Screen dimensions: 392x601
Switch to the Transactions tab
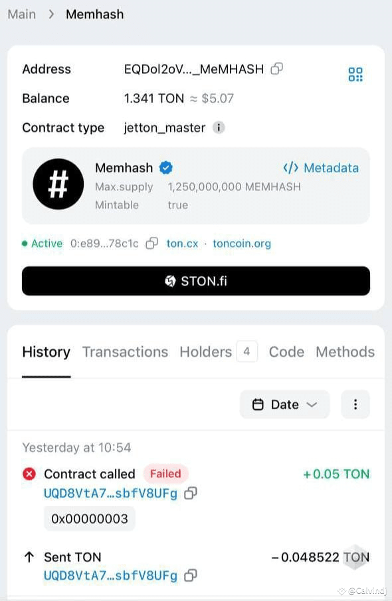point(125,352)
